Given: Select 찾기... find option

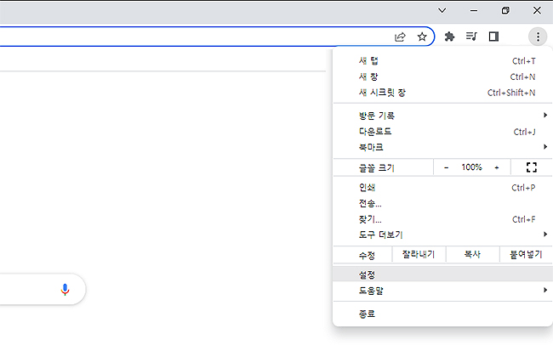Looking at the screenshot, I should 442,219.
